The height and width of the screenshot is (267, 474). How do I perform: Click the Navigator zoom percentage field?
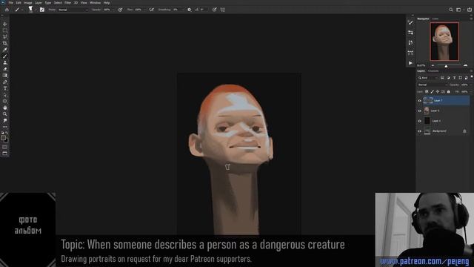[x=421, y=65]
